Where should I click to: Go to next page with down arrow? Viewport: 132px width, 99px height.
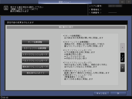(x=123, y=68)
